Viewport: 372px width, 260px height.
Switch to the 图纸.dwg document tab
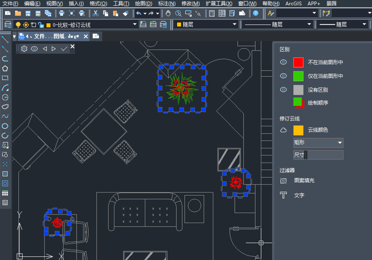(x=52, y=36)
